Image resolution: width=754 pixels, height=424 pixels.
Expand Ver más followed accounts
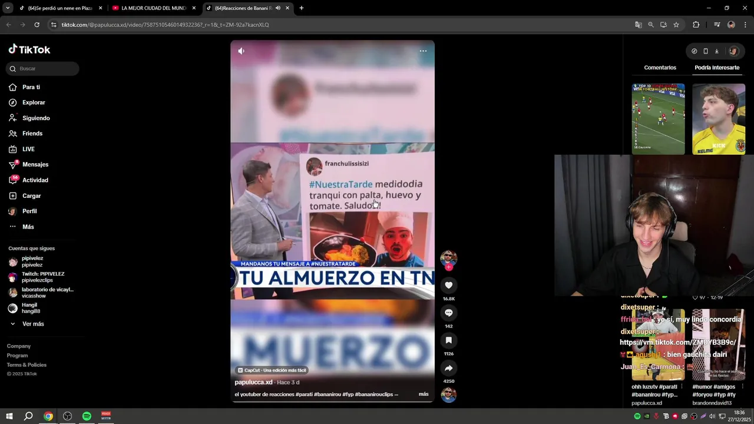33,324
